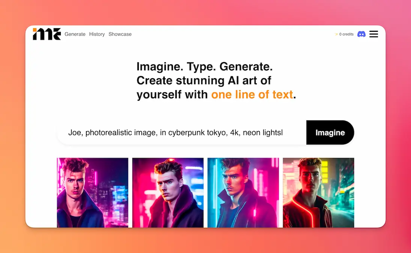Click 'Create stunning AI art of' text
This screenshot has height=253, width=411.
pyautogui.click(x=204, y=80)
